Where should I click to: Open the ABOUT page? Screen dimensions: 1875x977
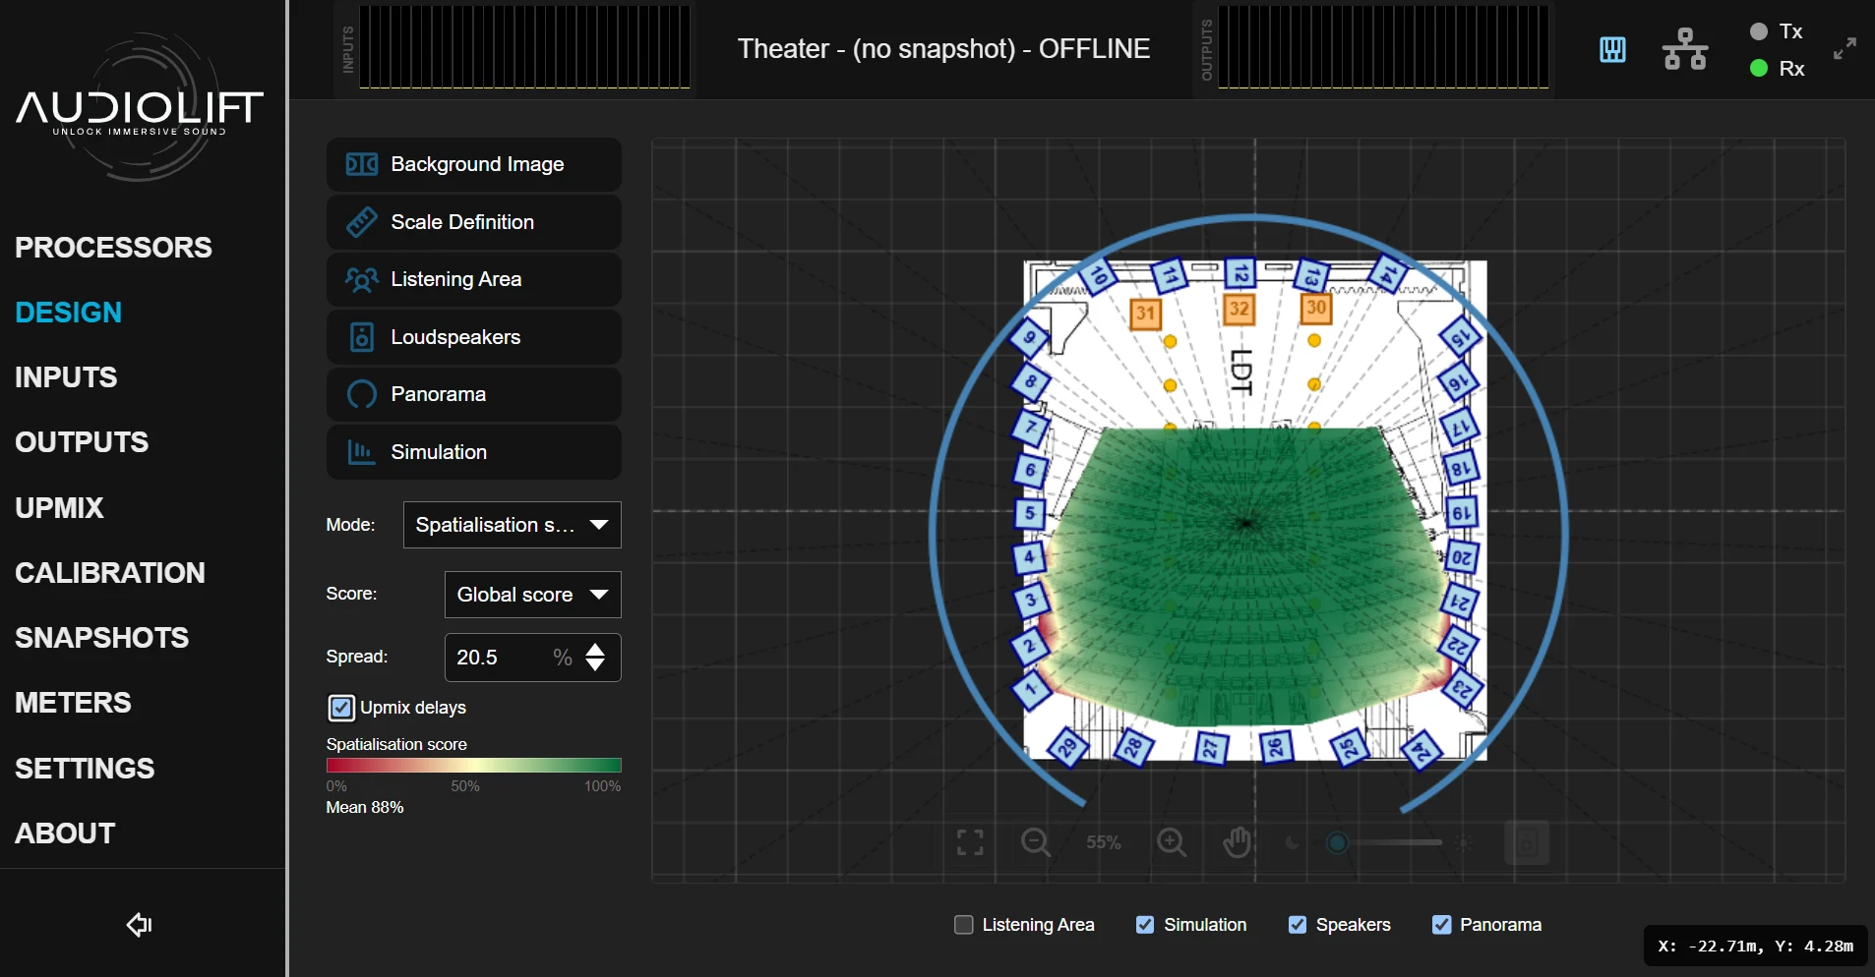point(65,833)
